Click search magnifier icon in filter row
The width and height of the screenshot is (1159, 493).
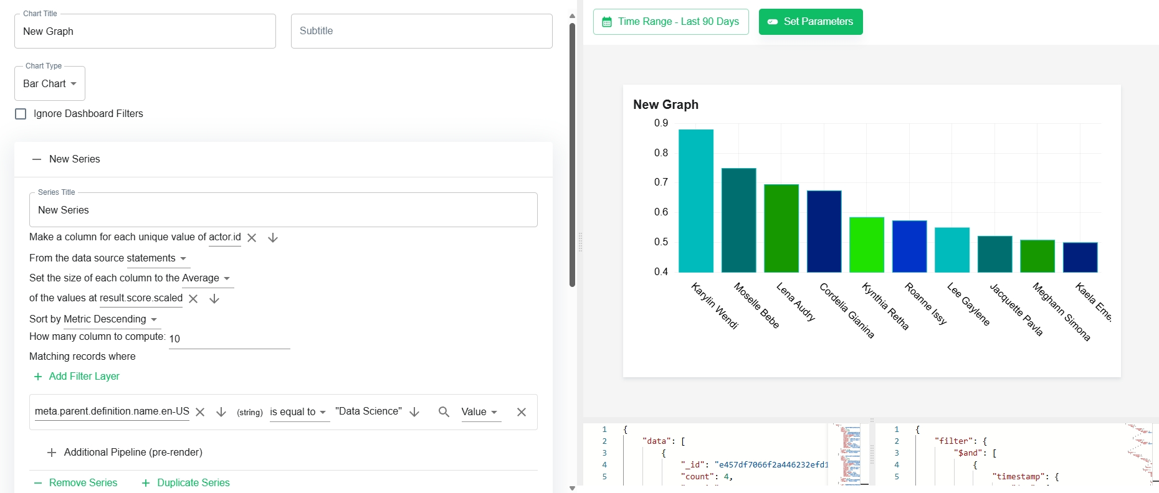click(444, 412)
